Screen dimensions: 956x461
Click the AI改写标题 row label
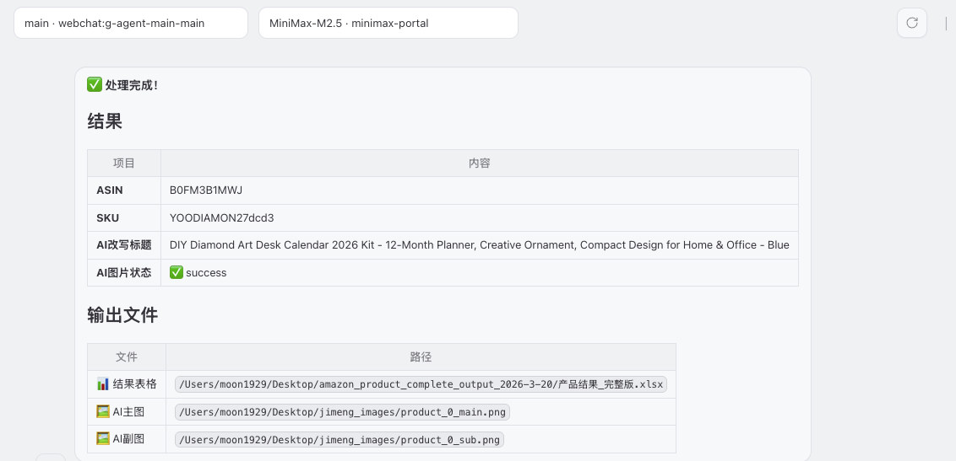click(123, 245)
